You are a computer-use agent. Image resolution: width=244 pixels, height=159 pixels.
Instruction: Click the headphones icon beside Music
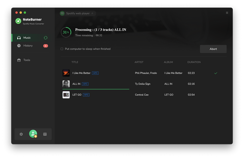coord(19,38)
